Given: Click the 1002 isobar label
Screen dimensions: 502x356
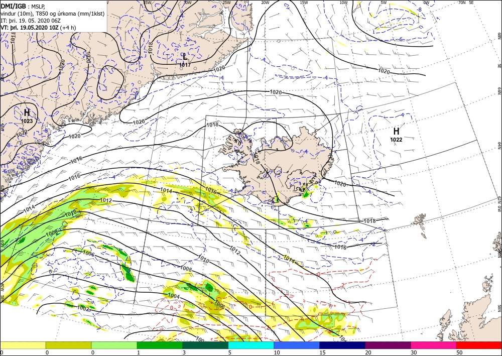Looking at the screenshot, I should (x=83, y=308).
